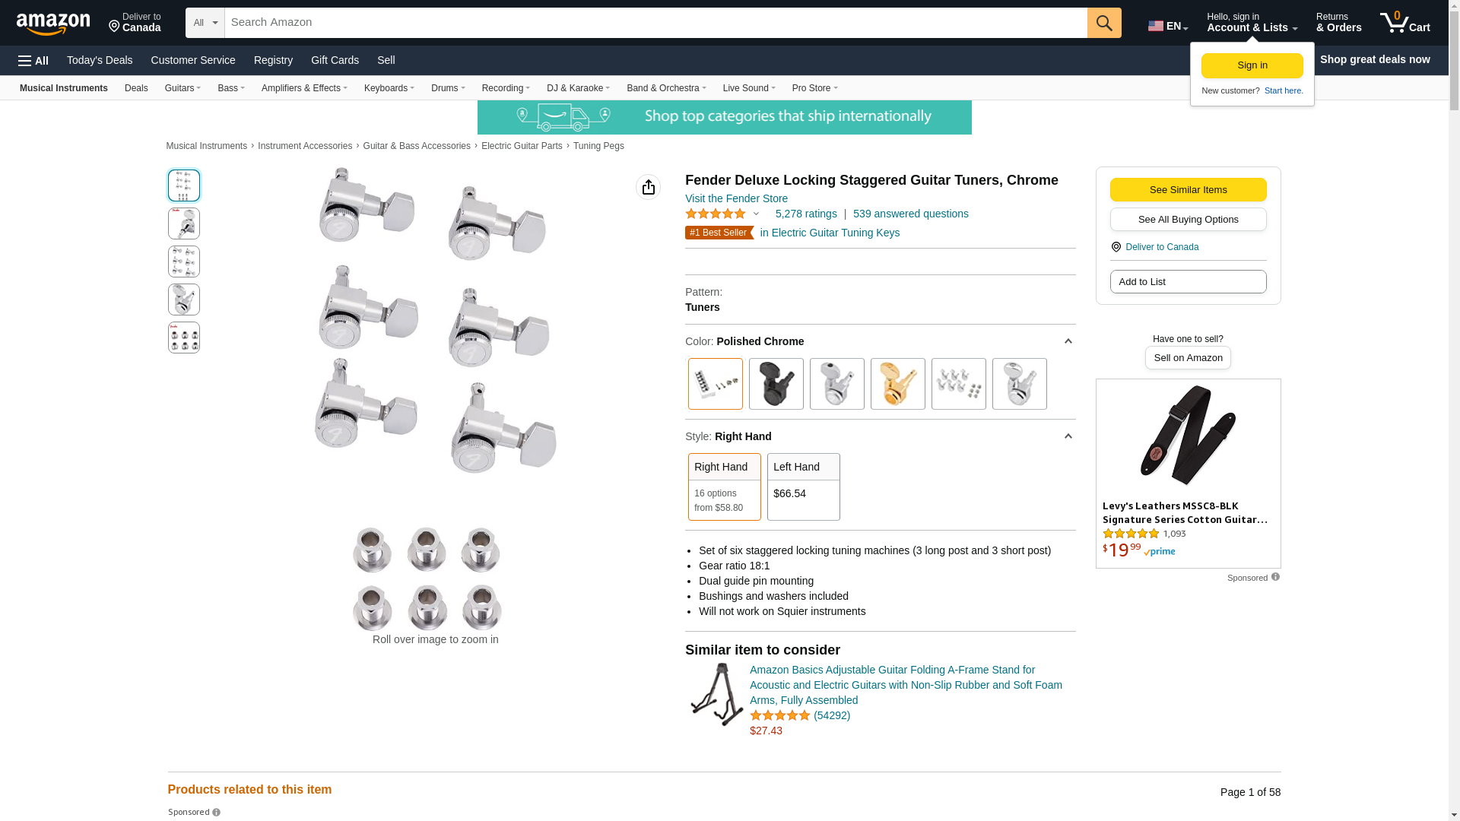The image size is (1460, 821).
Task: Click the magnifying glass search button
Action: [x=1103, y=23]
